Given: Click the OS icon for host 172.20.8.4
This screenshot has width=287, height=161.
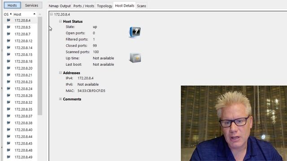Looking at the screenshot, I should coord(9,20).
